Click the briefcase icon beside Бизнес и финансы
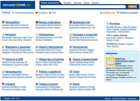This screenshot has height=101, width=140. click(x=37, y=22)
